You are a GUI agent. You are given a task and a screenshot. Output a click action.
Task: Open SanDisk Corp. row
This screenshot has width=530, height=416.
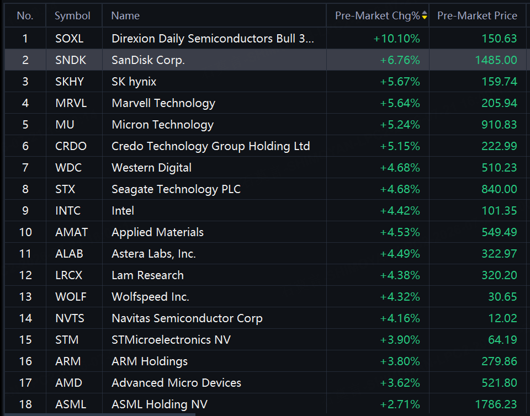click(266, 60)
